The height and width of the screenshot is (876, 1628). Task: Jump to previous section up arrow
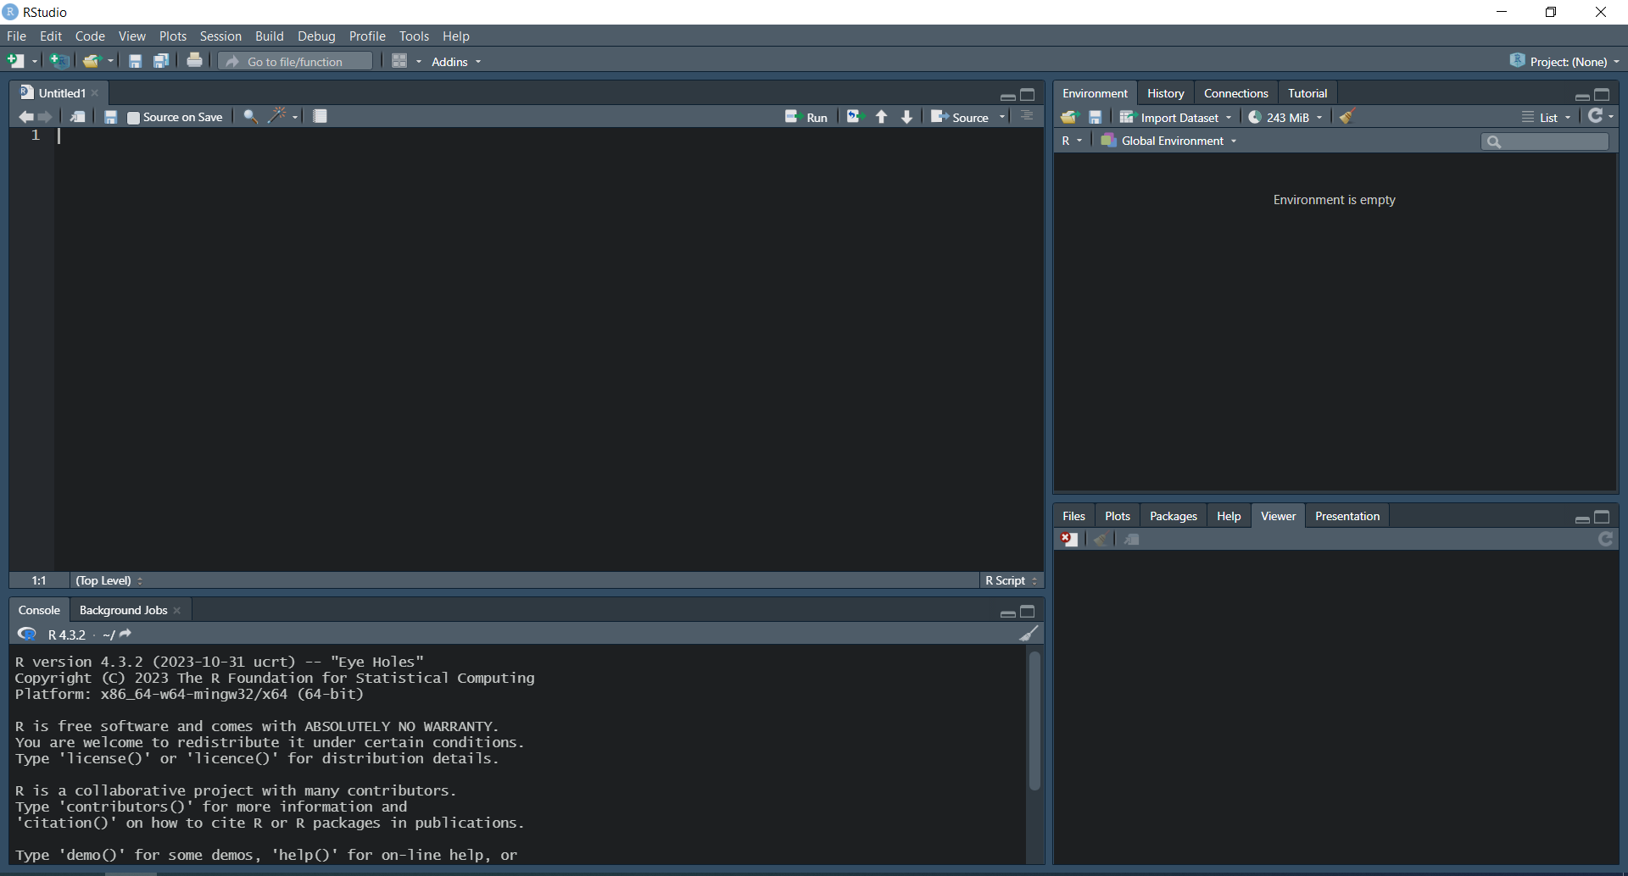882,117
